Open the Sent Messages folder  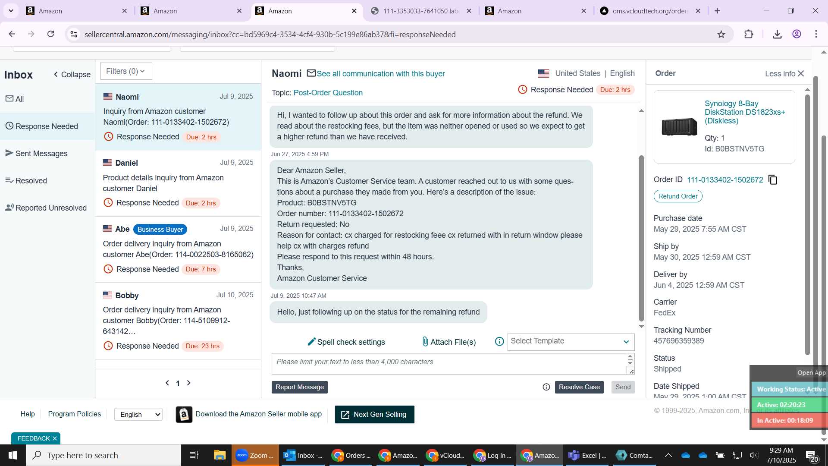[47, 153]
